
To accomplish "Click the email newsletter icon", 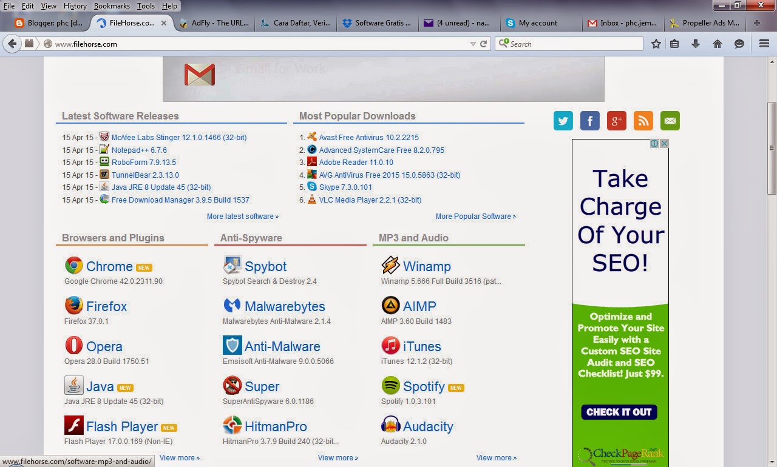I will pos(670,121).
